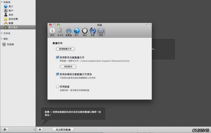The image size is (211, 133).
Task: Expand the 標記 tags section
Action: tap(2, 39)
